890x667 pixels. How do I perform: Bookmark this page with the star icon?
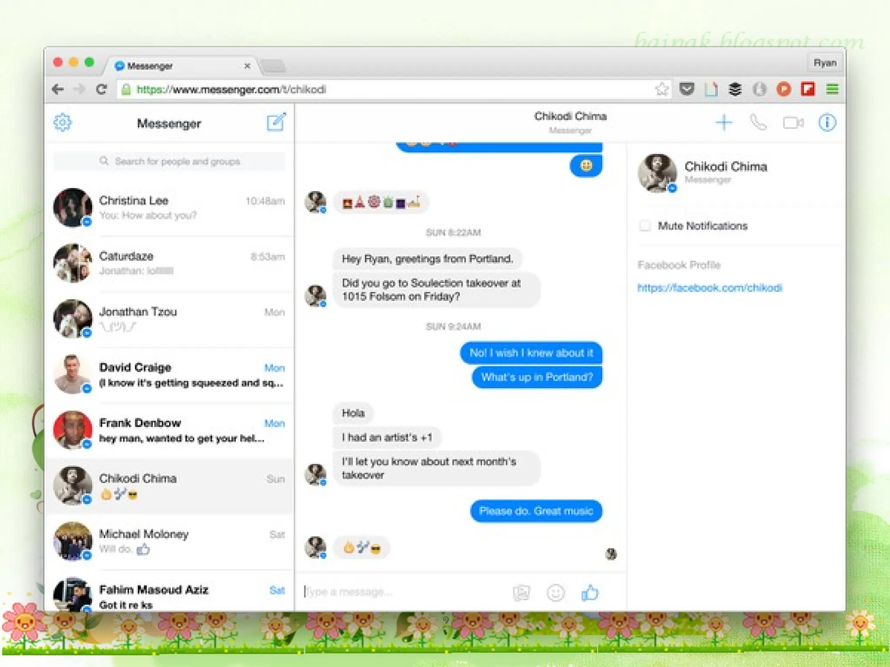[x=661, y=89]
